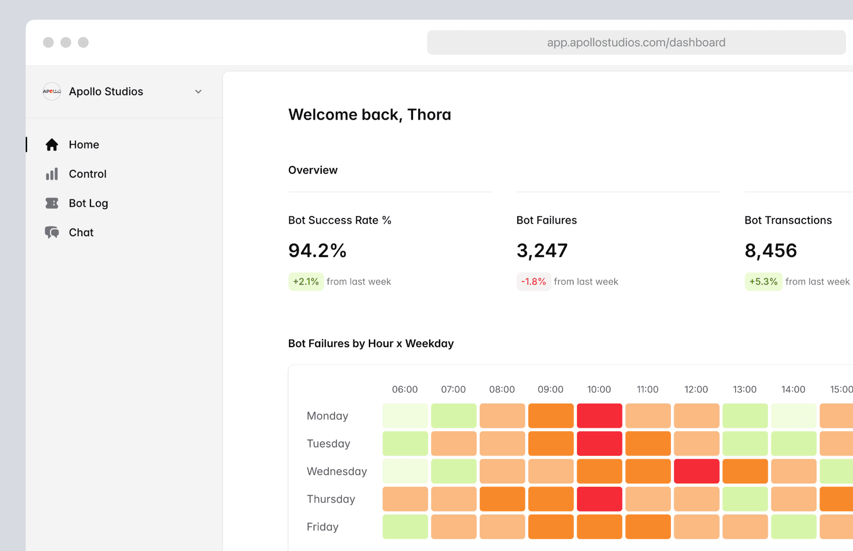Click the Friday row label
The height and width of the screenshot is (551, 853).
(322, 527)
